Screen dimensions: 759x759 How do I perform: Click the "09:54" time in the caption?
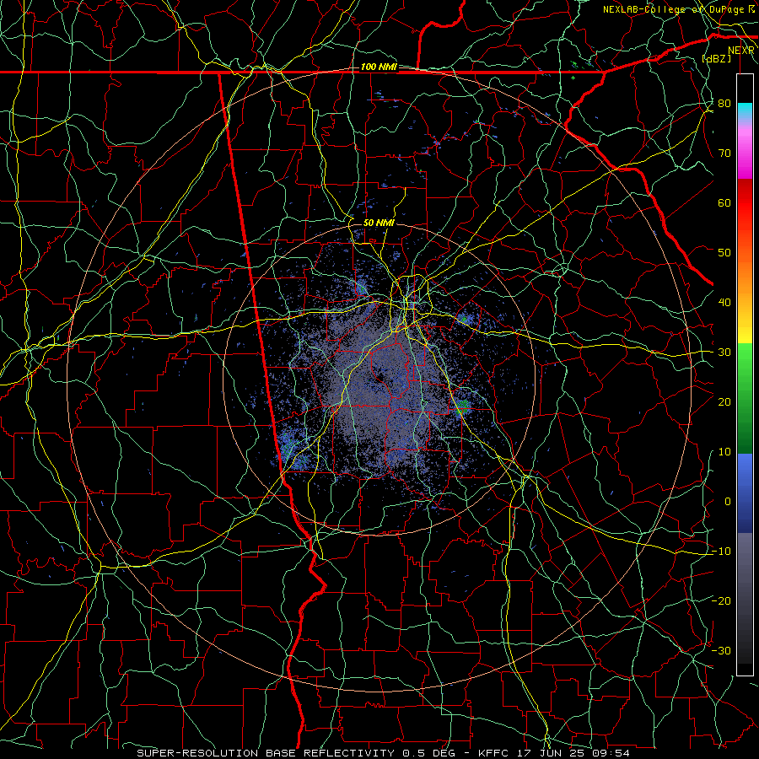[609, 753]
